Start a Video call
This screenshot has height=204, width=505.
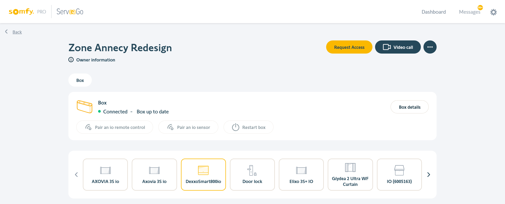398,47
